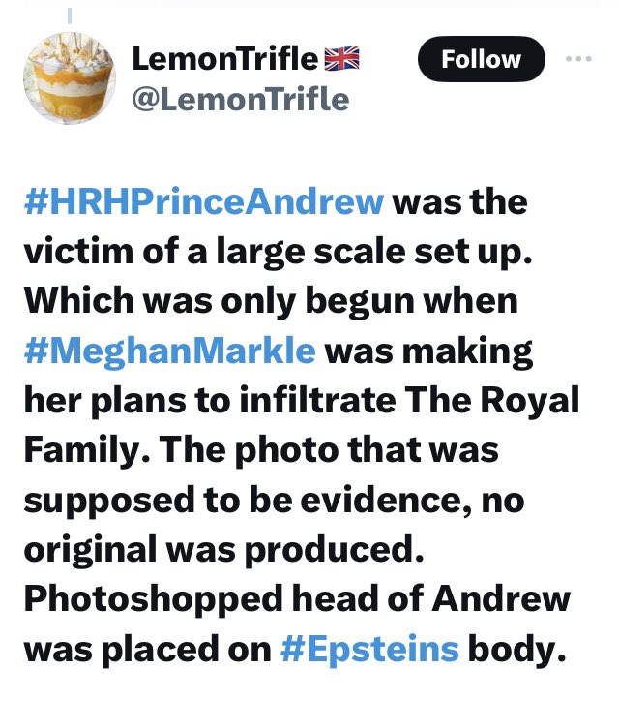Follow the LemonTrifle account
This screenshot has height=701, width=619.
481,59
